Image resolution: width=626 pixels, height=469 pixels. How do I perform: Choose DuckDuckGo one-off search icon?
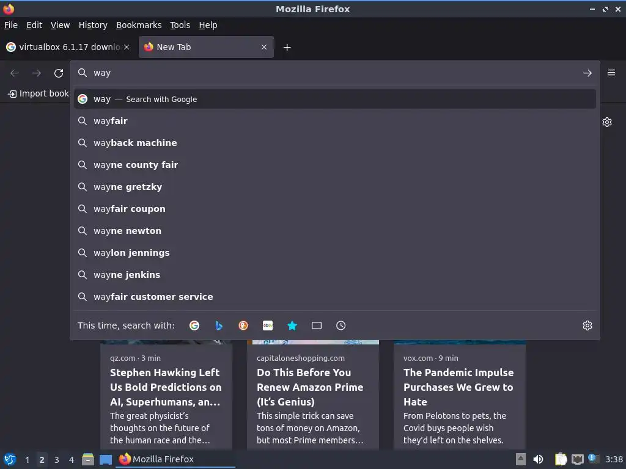point(243,325)
